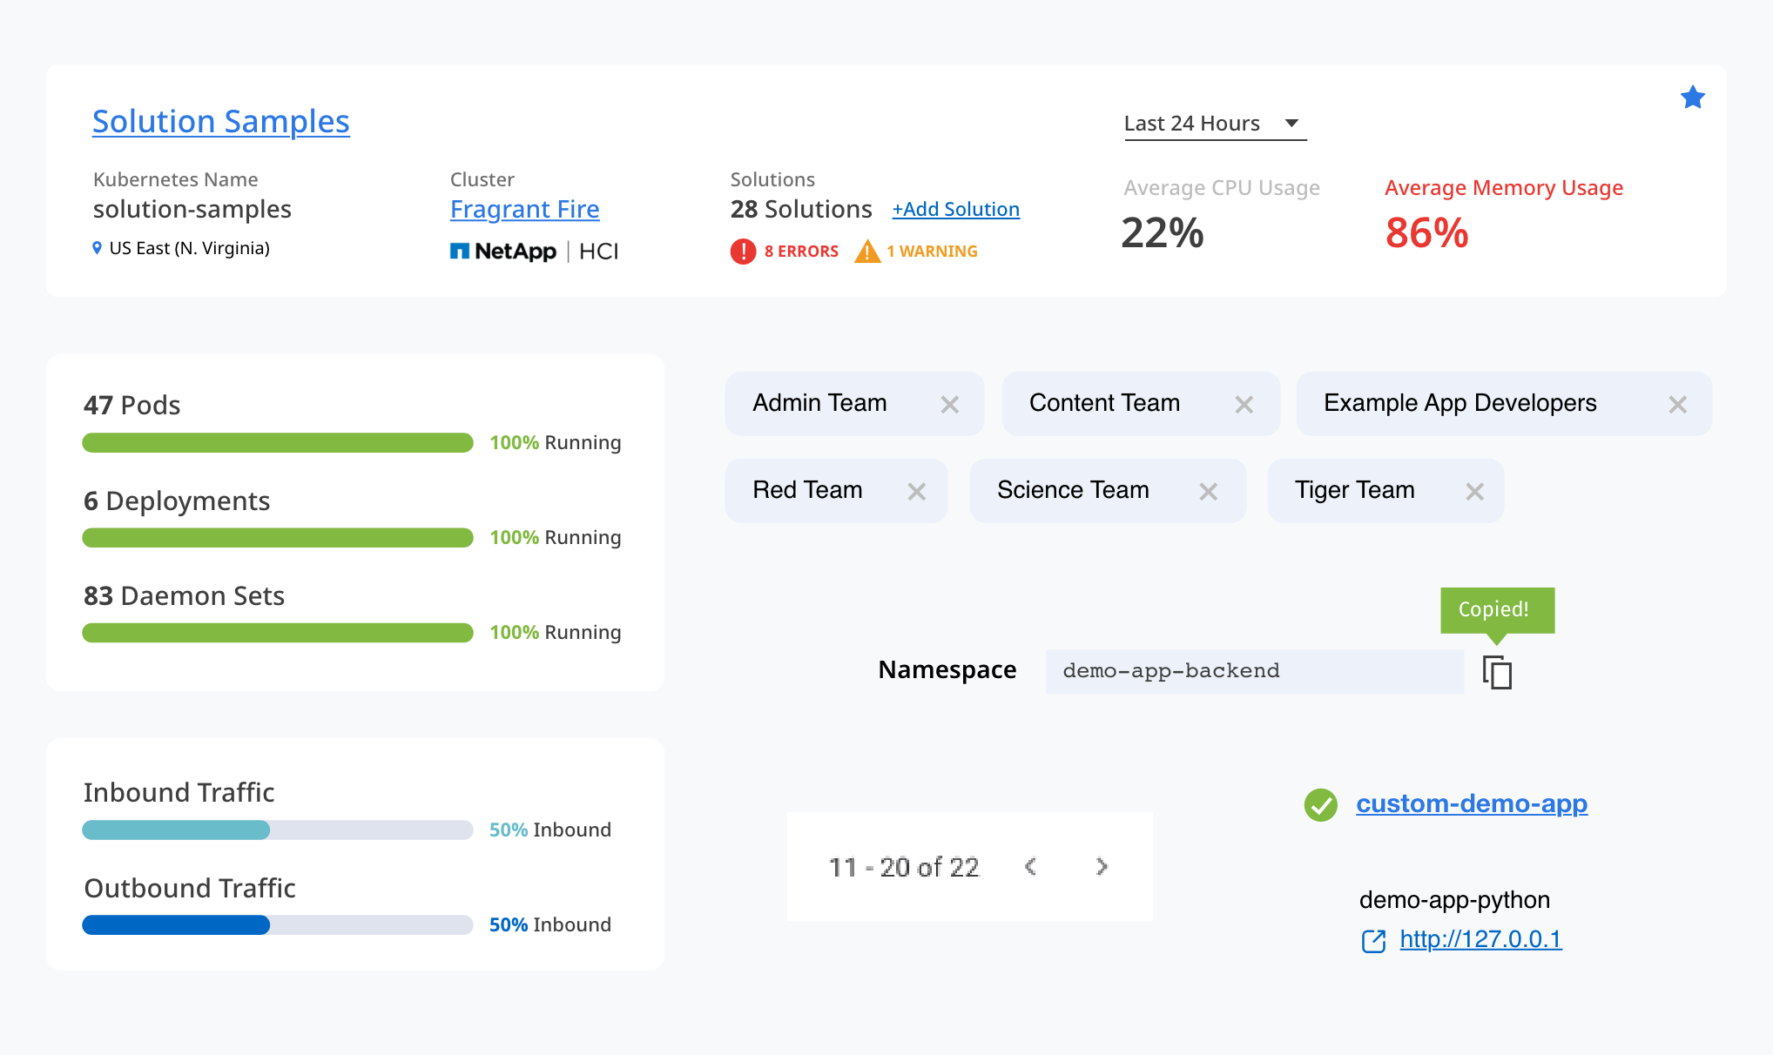The width and height of the screenshot is (1773, 1055).
Task: Click the +Add Solution link
Action: click(x=955, y=210)
